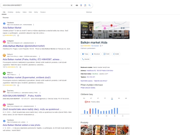Switch to the 'Zprávy' tab
The width and height of the screenshot is (180, 135).
tap(18, 12)
